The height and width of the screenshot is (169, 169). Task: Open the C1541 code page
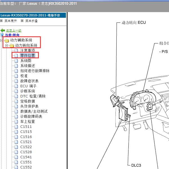pyautogui.click(x=26, y=157)
